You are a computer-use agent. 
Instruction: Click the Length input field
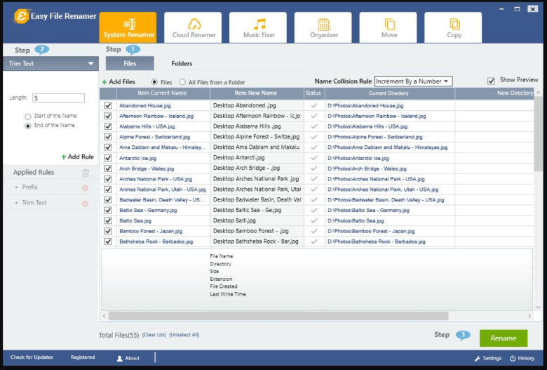point(59,98)
